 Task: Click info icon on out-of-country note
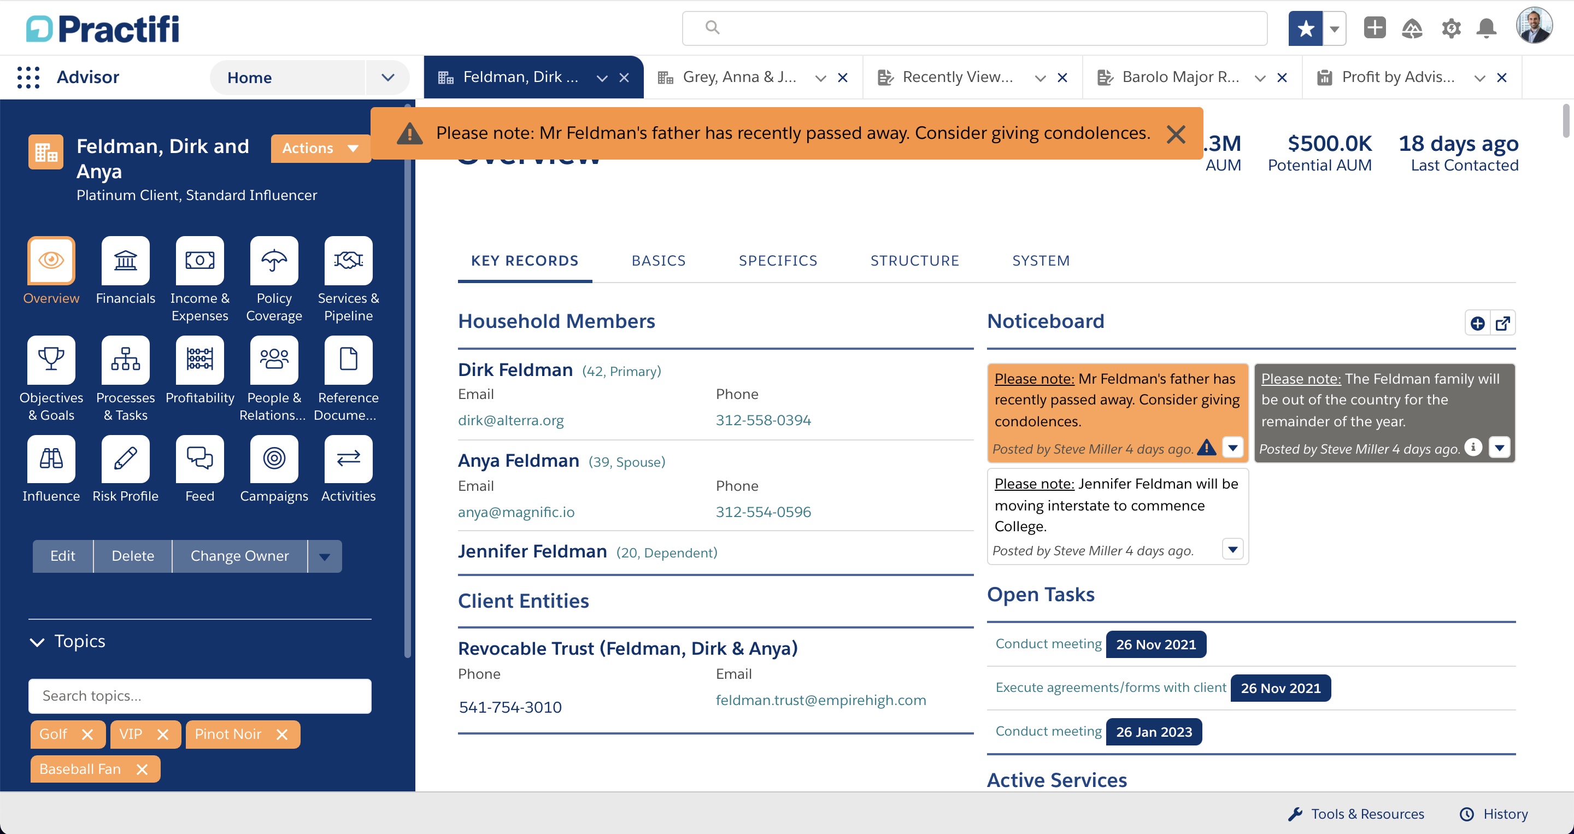point(1473,447)
